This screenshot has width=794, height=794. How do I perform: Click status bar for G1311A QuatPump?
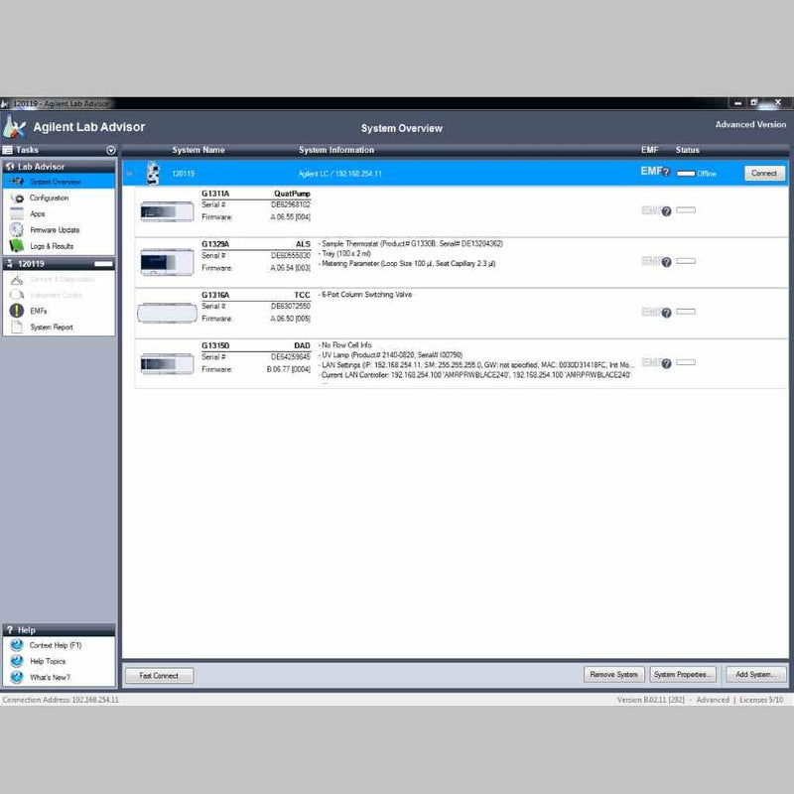[x=686, y=209]
